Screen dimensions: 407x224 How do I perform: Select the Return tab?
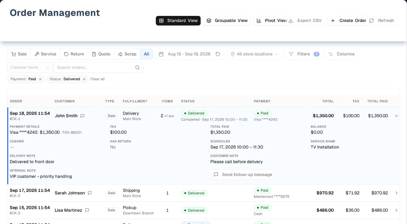coord(74,54)
